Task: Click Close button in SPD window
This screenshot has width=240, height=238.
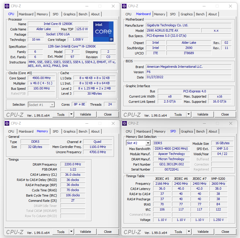Action: pos(225,232)
